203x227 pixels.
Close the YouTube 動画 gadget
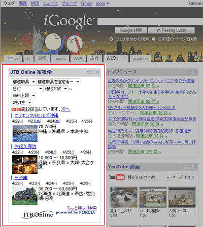(x=195, y=167)
